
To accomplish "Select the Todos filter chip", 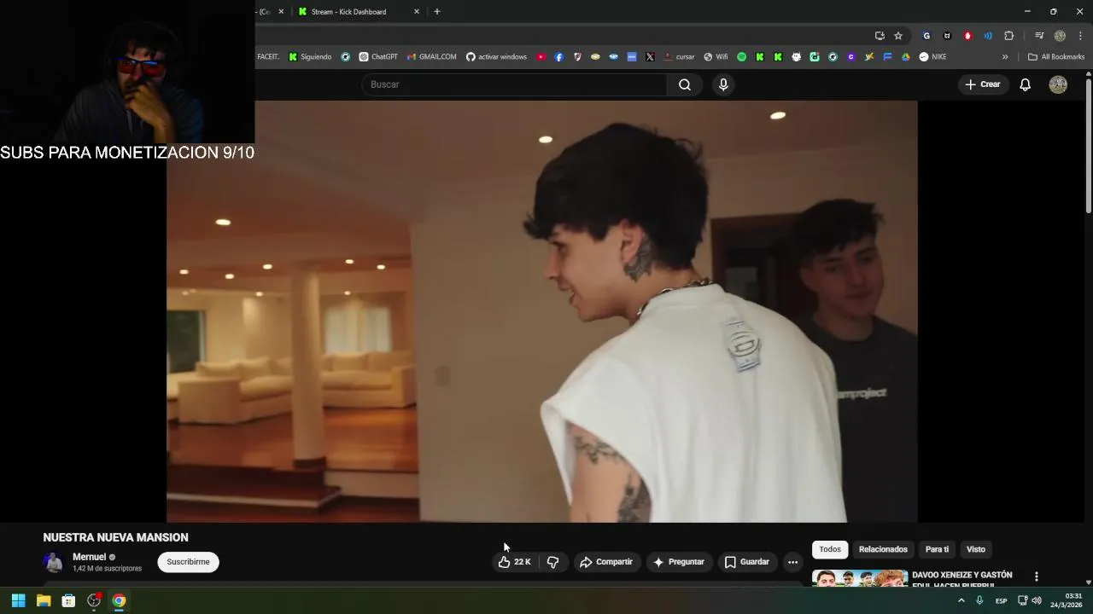I will tap(830, 549).
